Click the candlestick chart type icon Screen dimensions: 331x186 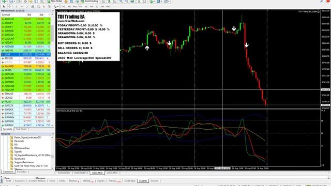coord(109,1)
